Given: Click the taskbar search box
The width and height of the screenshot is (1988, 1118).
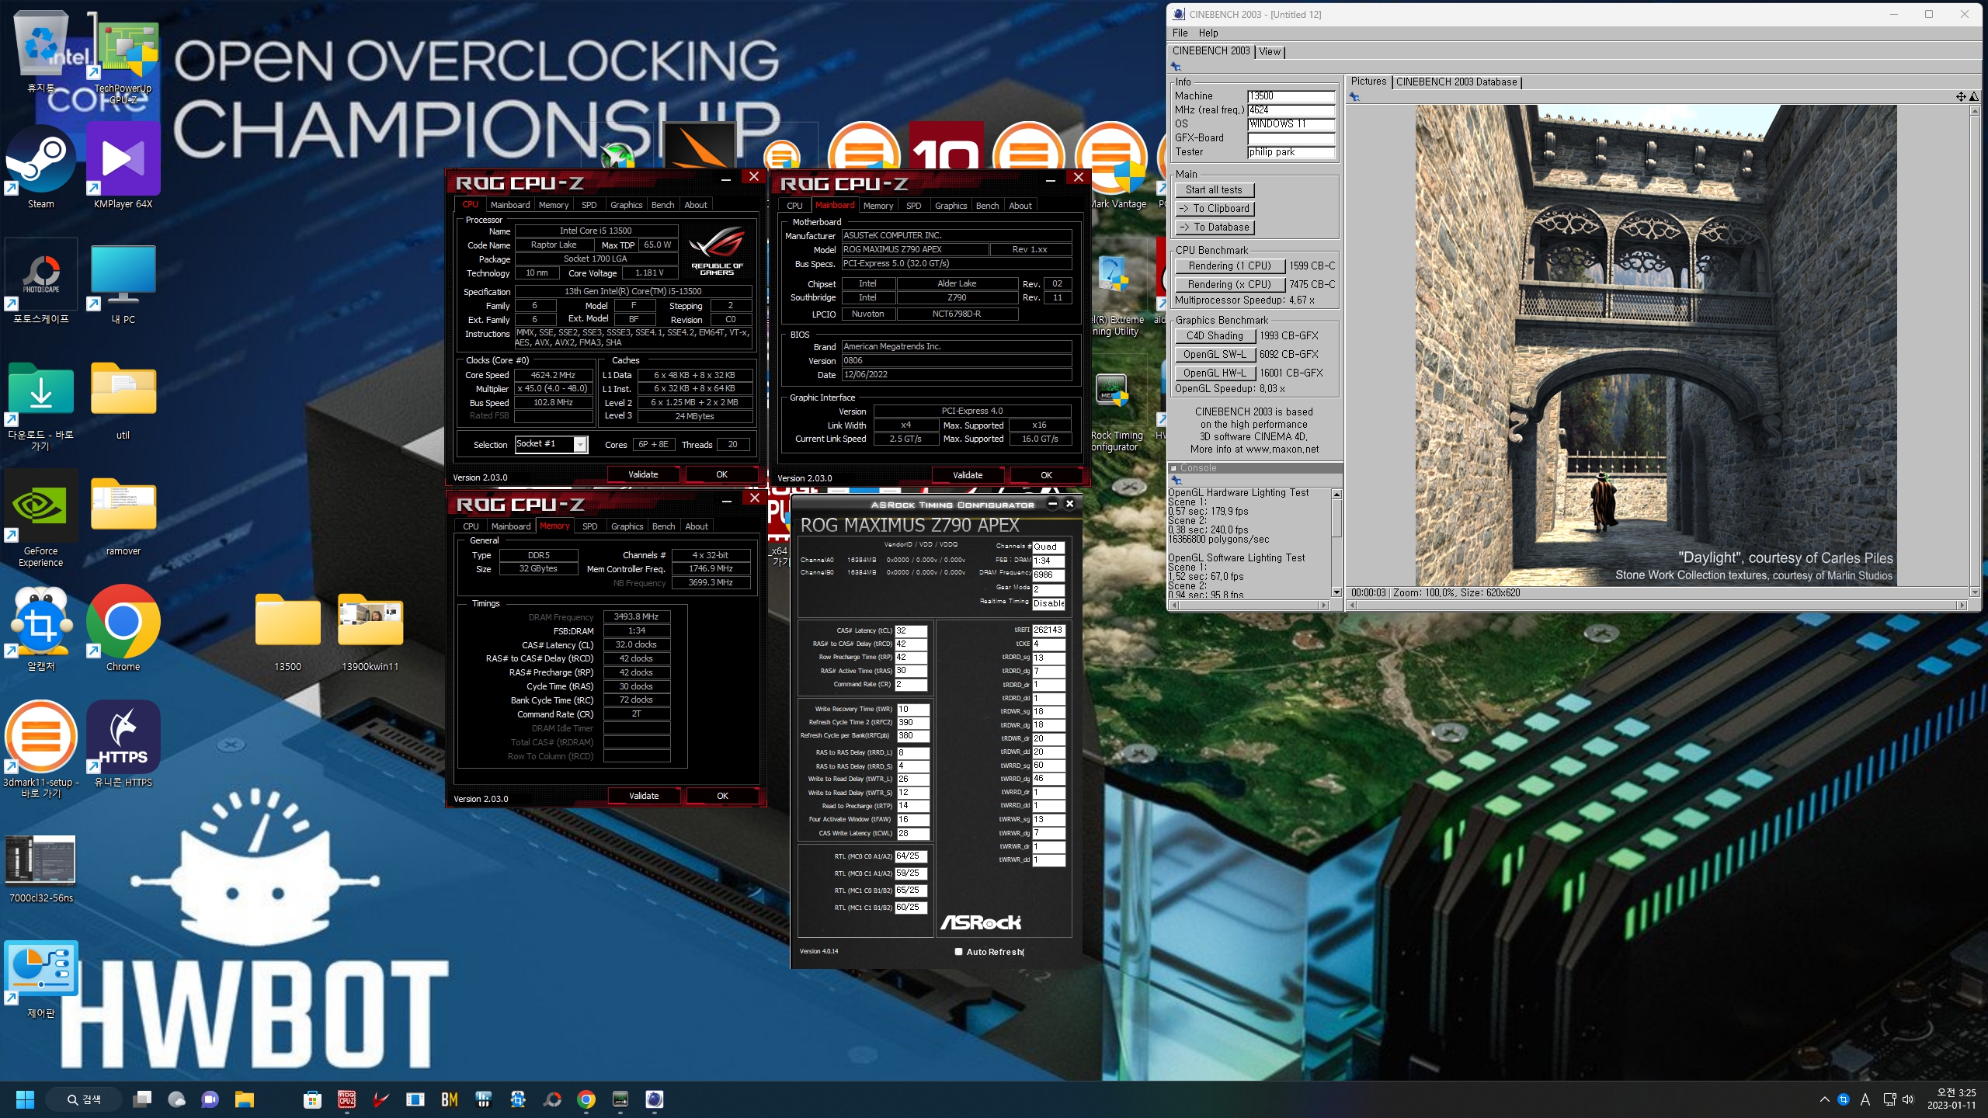Looking at the screenshot, I should point(84,1099).
